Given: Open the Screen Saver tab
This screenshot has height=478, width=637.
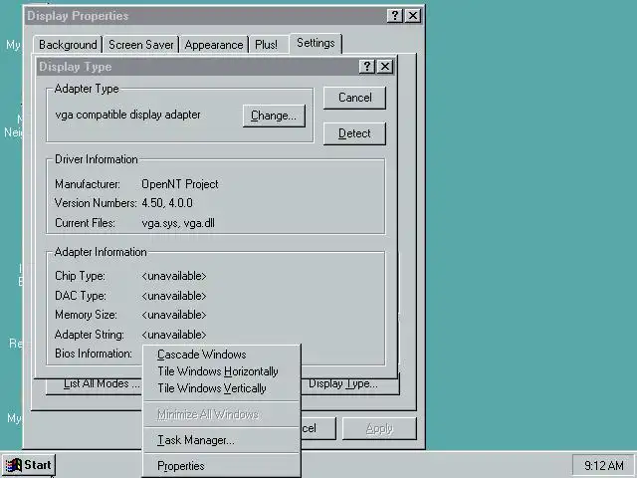Looking at the screenshot, I should coord(141,45).
